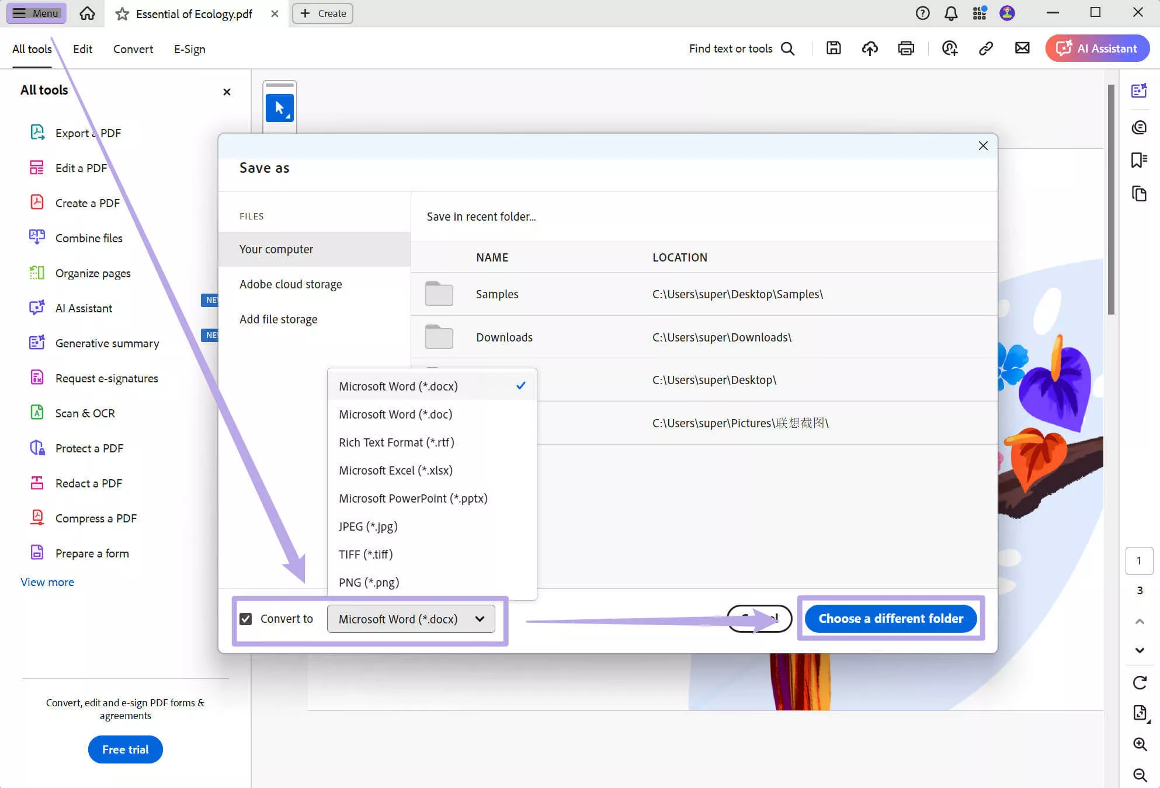
Task: Email the document
Action: click(x=1022, y=48)
